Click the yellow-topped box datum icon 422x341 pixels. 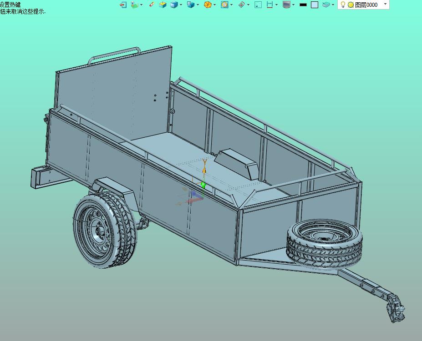point(163,5)
